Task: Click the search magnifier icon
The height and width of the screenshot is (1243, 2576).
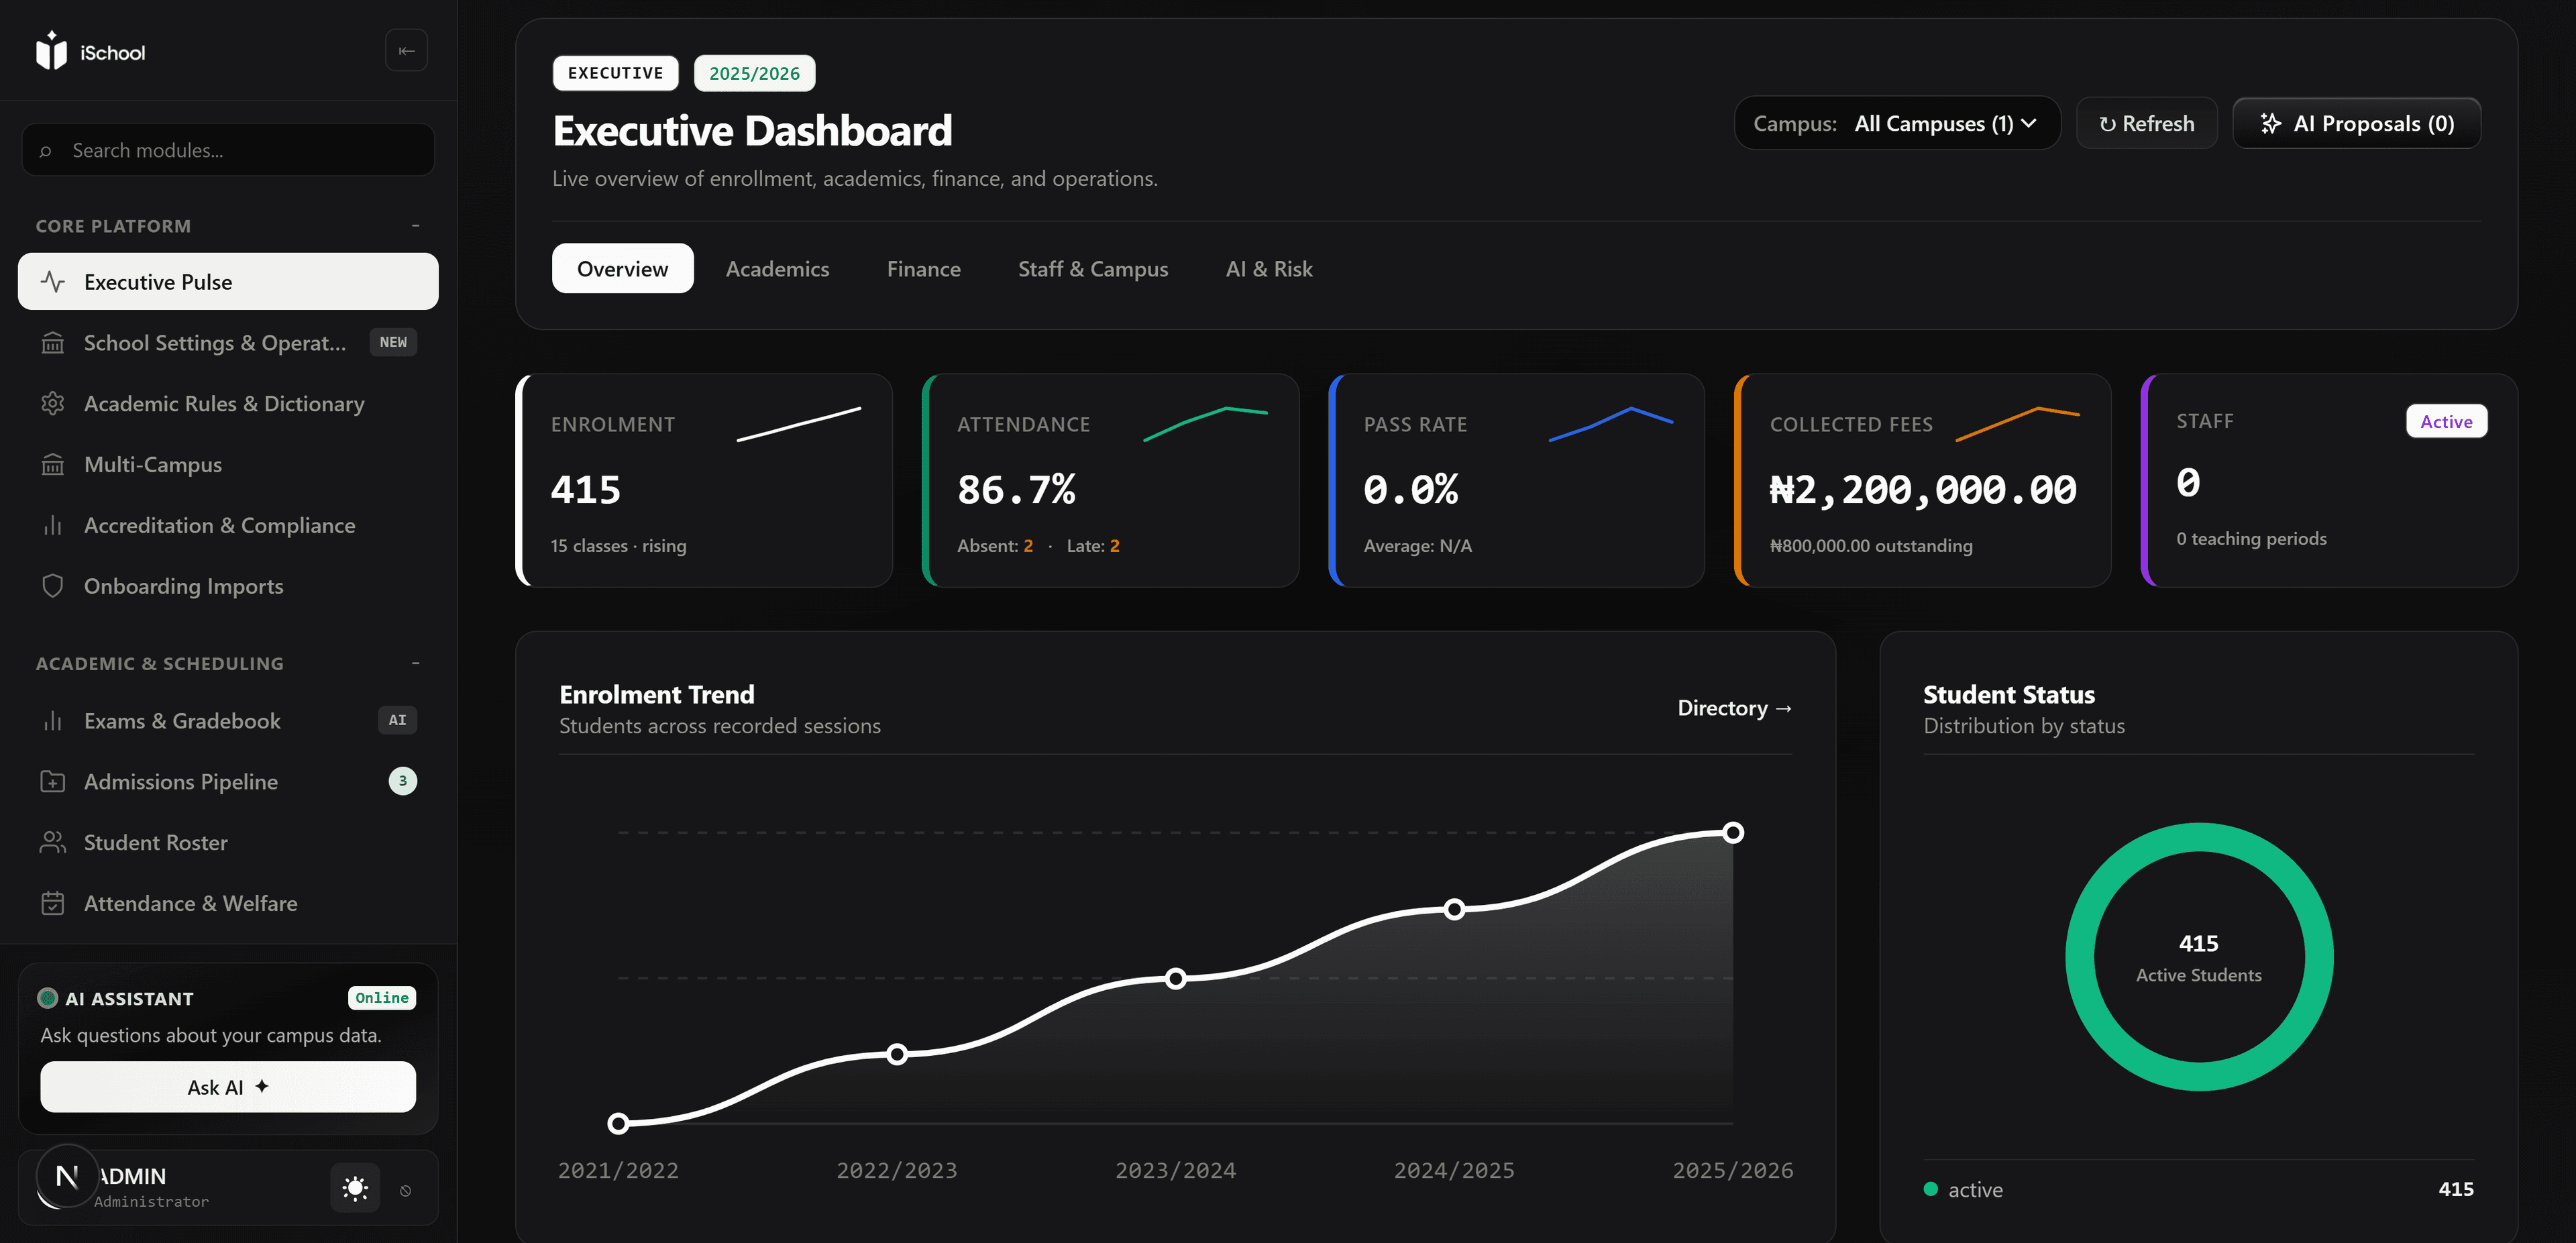Action: point(45,151)
